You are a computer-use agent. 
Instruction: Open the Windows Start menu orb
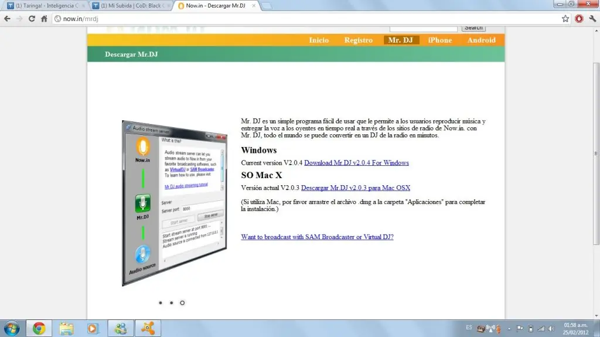point(12,329)
